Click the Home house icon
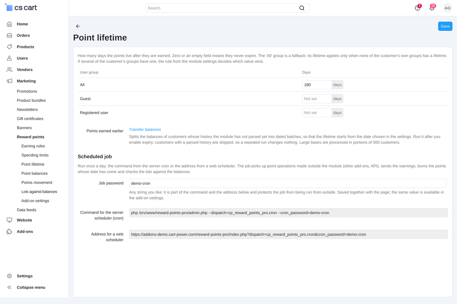Image resolution: width=457 pixels, height=304 pixels. (10, 24)
